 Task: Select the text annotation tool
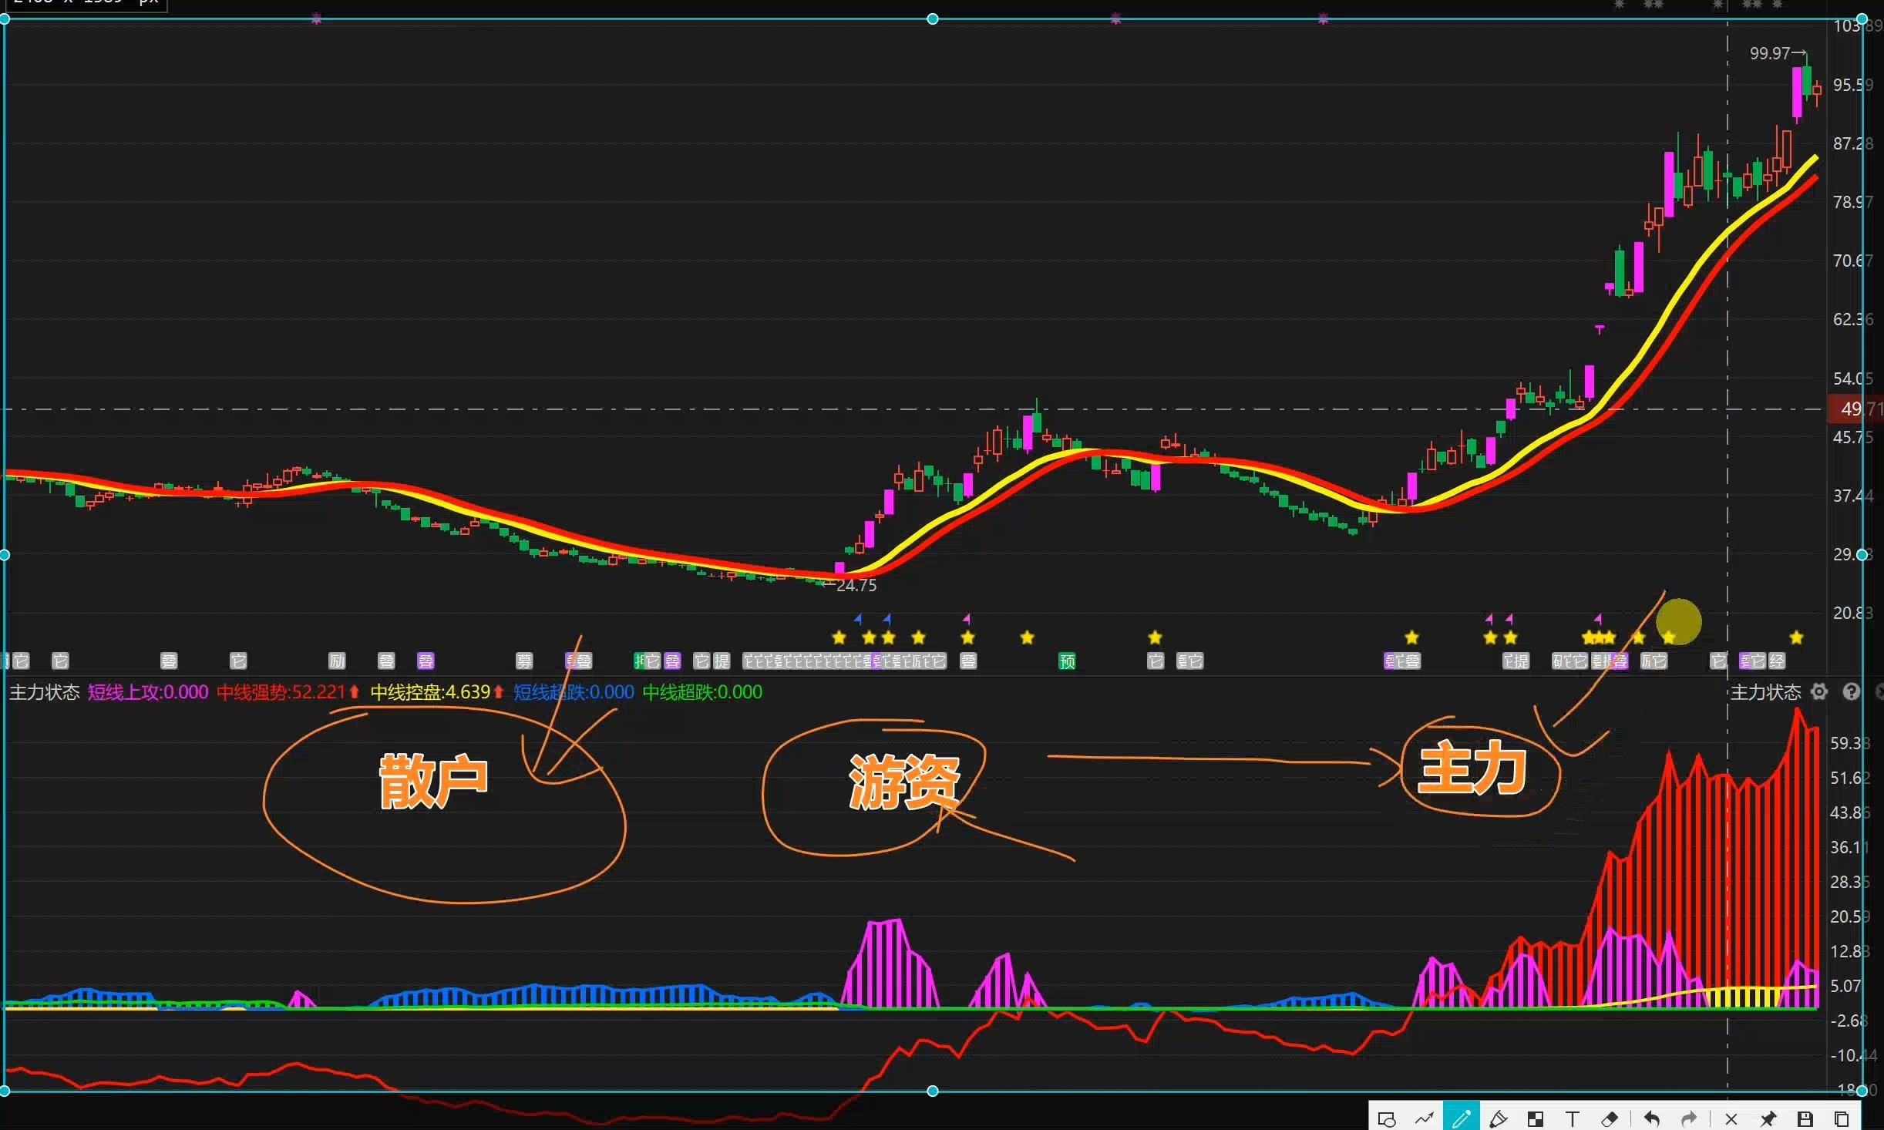1573,1119
